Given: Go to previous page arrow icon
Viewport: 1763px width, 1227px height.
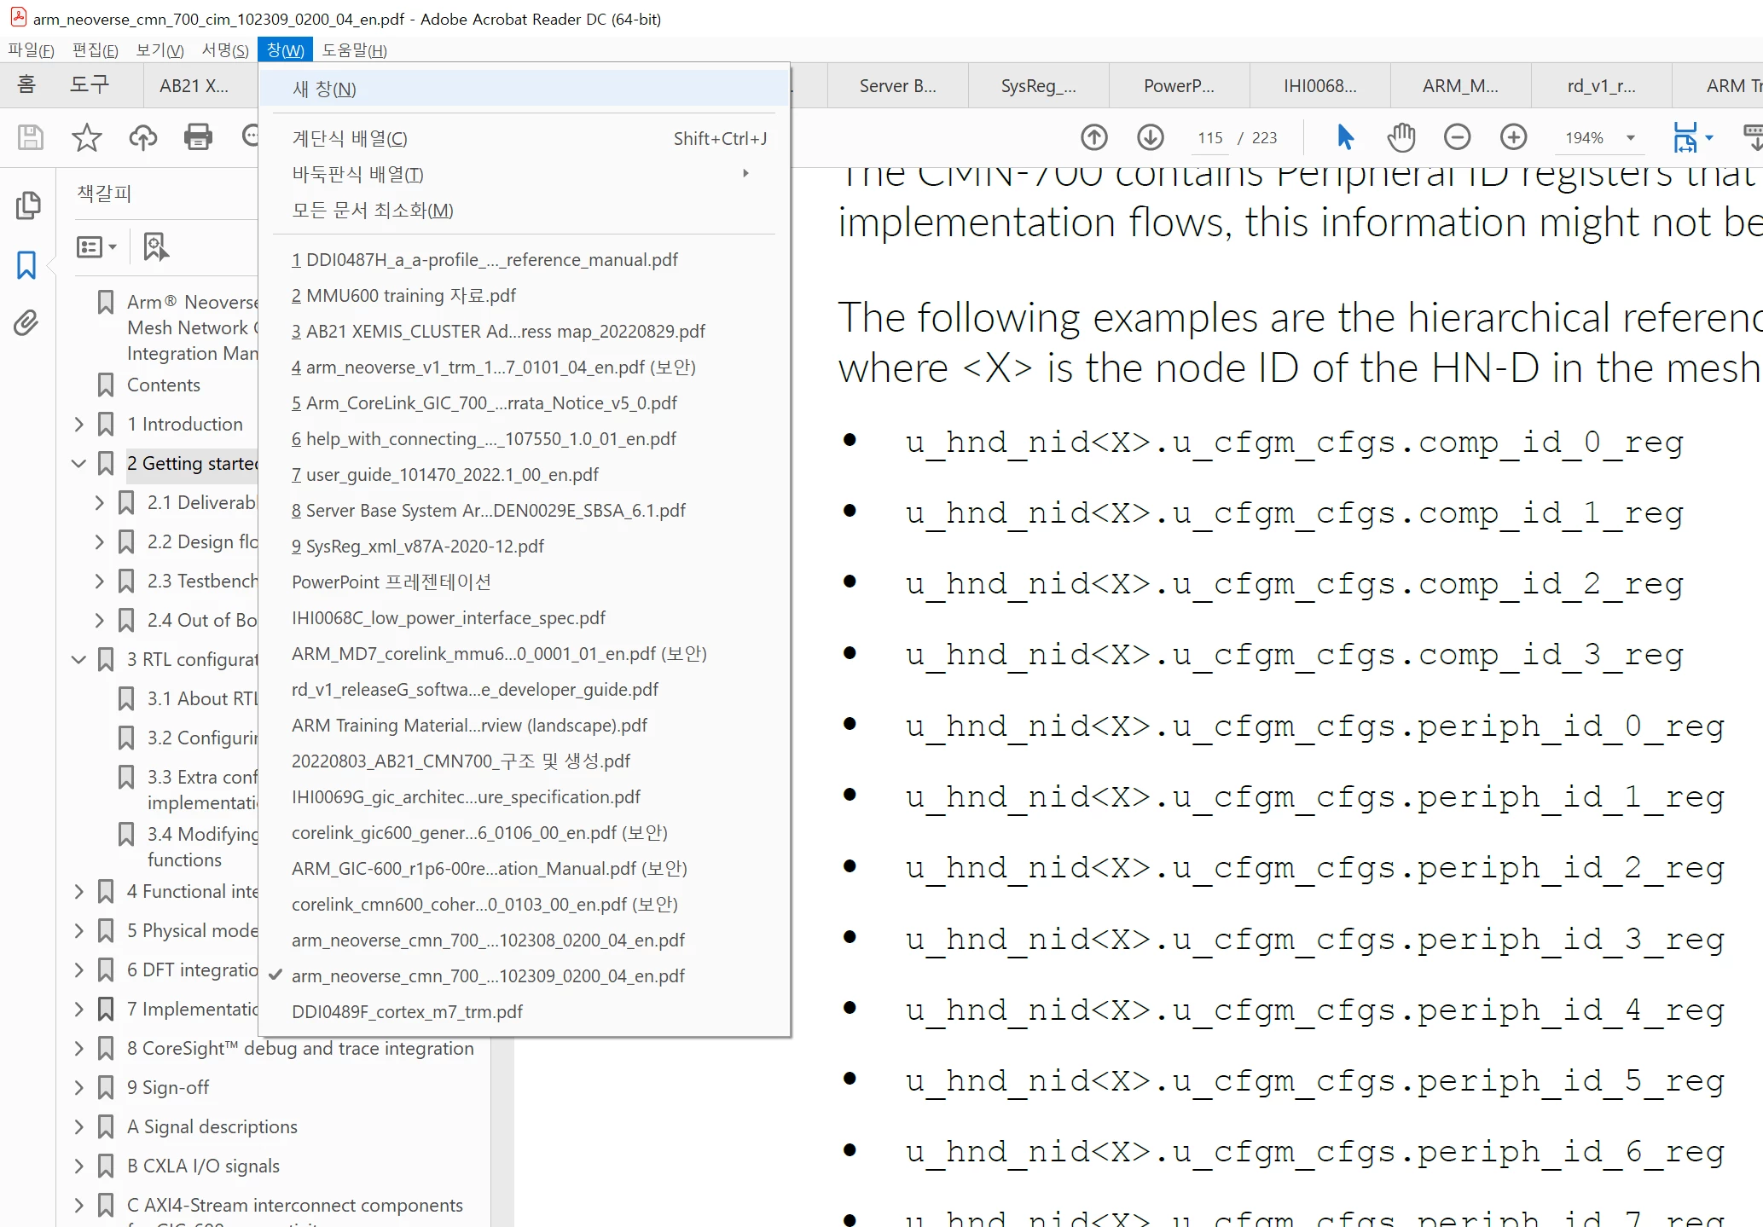Looking at the screenshot, I should (1094, 137).
